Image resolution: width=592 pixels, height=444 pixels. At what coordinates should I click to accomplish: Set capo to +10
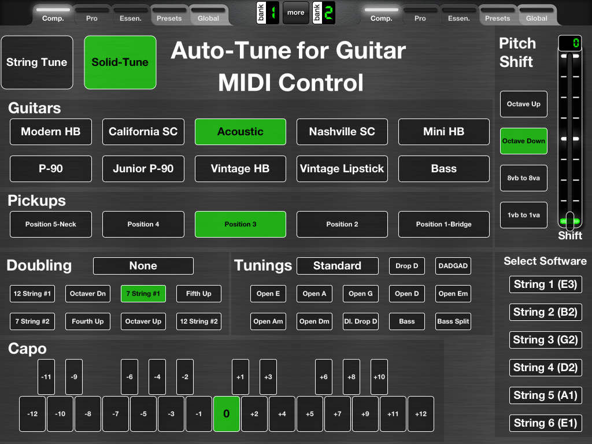point(379,377)
